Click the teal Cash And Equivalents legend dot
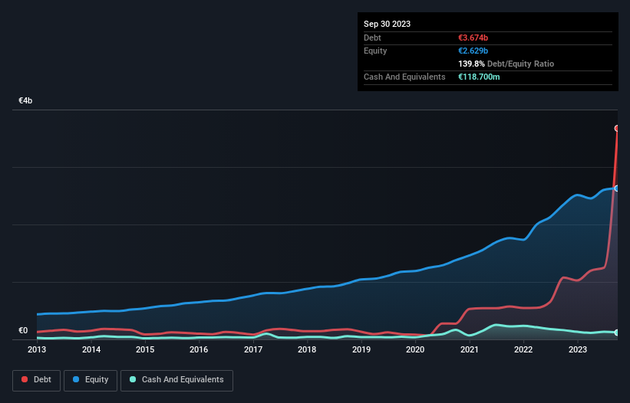This screenshot has width=630, height=403. coord(133,379)
